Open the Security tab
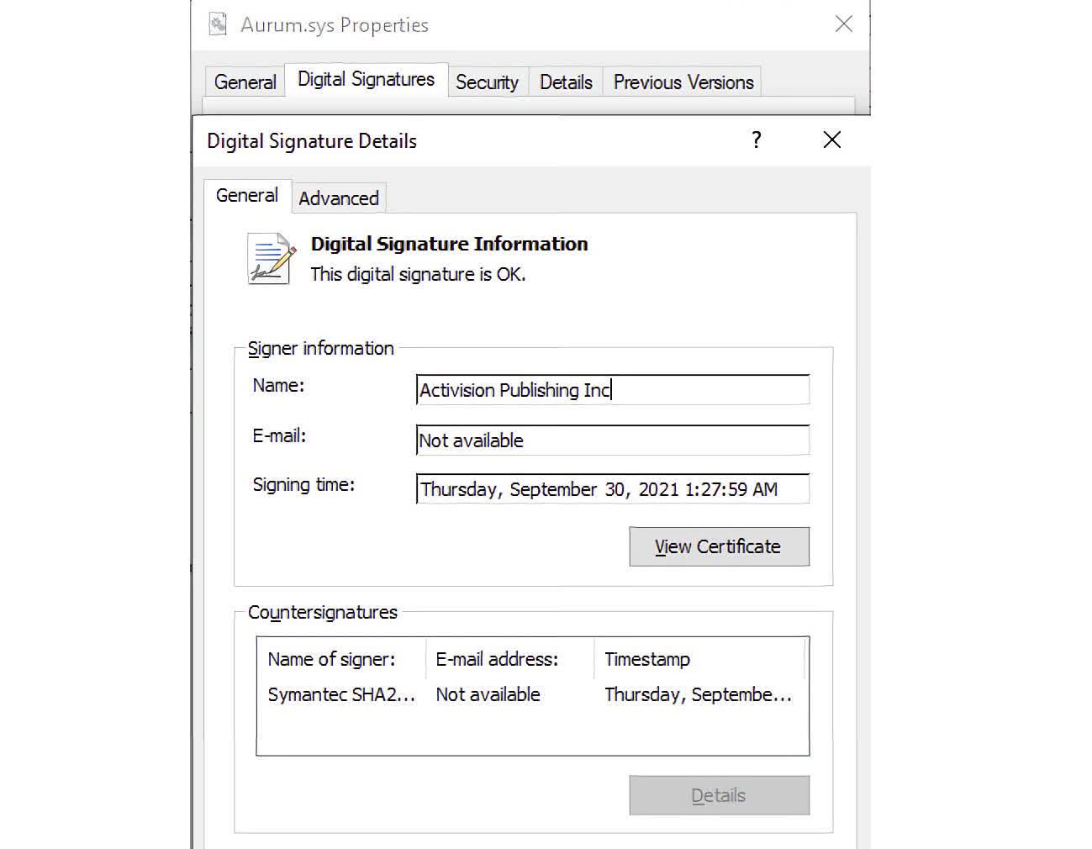 pos(487,82)
